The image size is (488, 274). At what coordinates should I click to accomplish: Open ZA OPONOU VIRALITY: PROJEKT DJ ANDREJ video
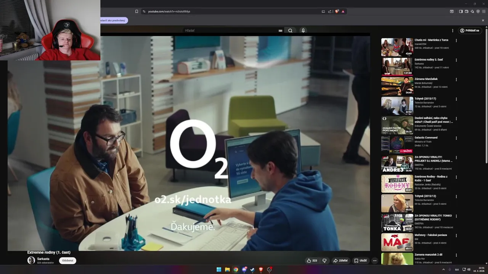click(x=397, y=164)
